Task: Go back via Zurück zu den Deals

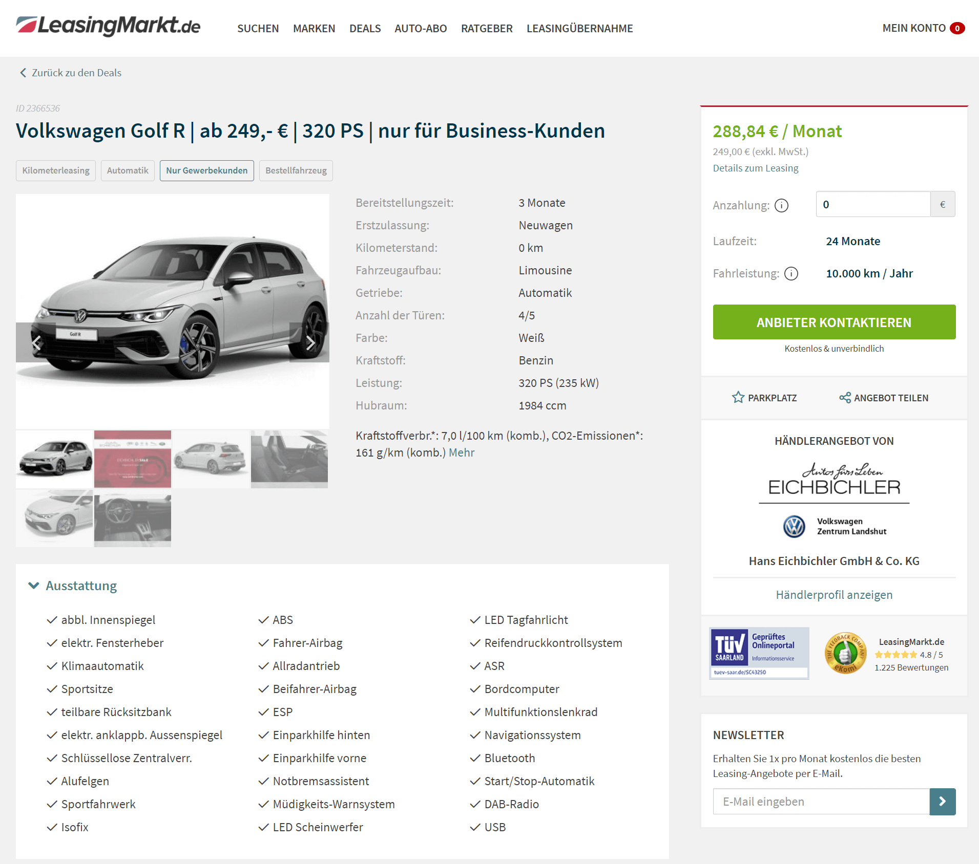Action: click(x=71, y=73)
